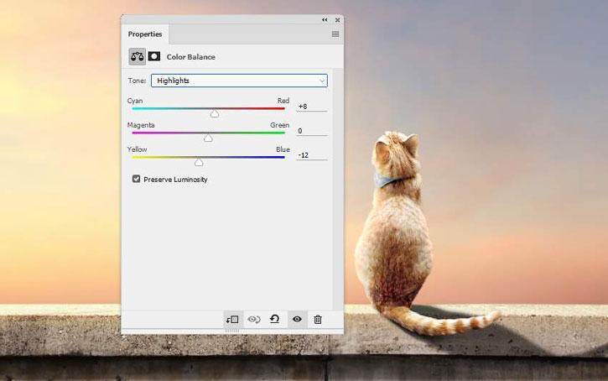
Task: View previous state of adjustment
Action: coord(254,319)
